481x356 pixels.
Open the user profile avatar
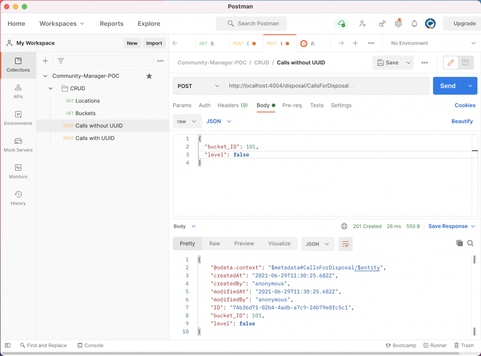tap(430, 24)
